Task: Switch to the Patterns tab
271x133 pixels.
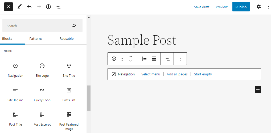Action: (36, 39)
